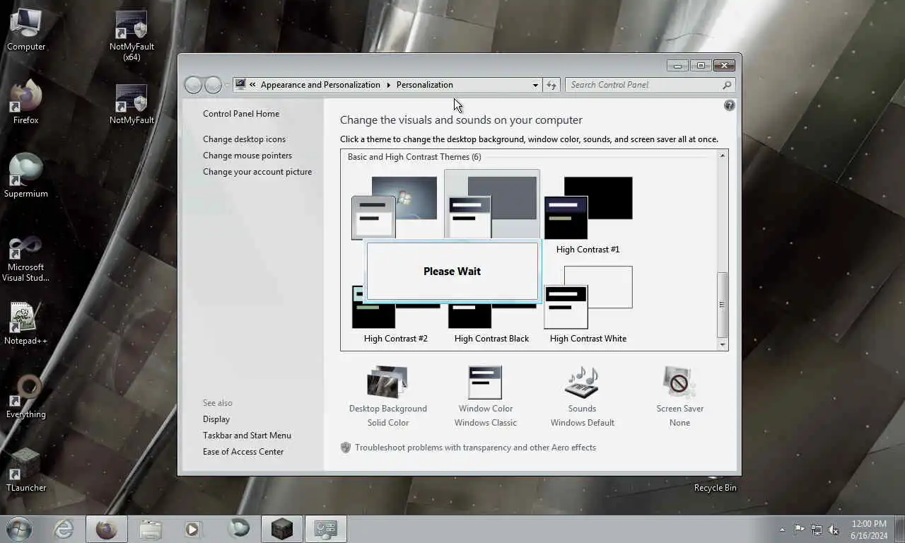Open Control Panel Home
This screenshot has width=905, height=543.
coord(241,114)
